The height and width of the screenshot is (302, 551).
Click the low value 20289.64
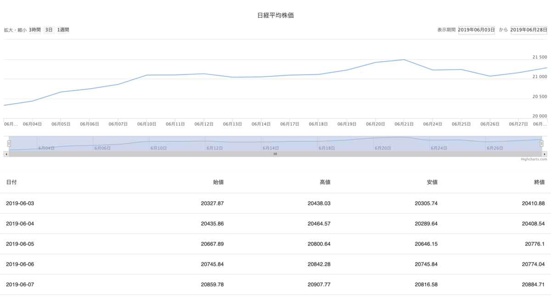coord(426,224)
